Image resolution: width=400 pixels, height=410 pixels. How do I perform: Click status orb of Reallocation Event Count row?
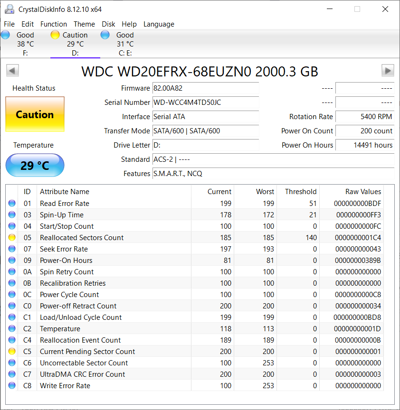(12, 340)
